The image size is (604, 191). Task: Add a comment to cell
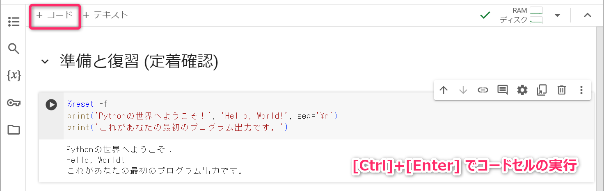pos(503,90)
